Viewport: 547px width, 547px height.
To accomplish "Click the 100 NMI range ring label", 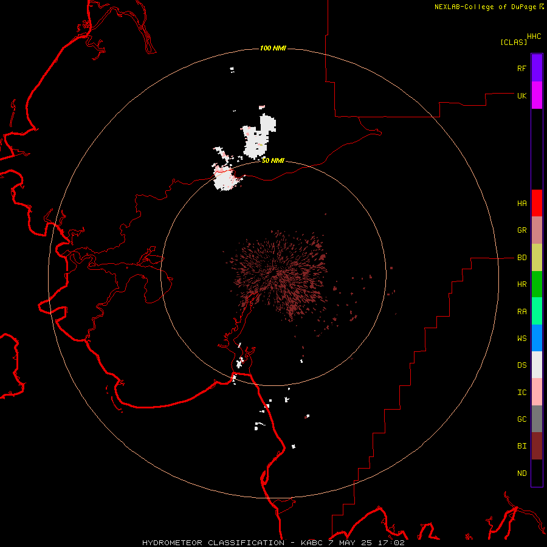I will (x=273, y=48).
